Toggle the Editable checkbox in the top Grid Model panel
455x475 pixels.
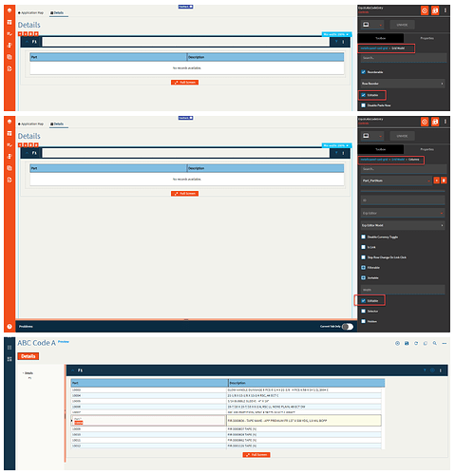[364, 95]
